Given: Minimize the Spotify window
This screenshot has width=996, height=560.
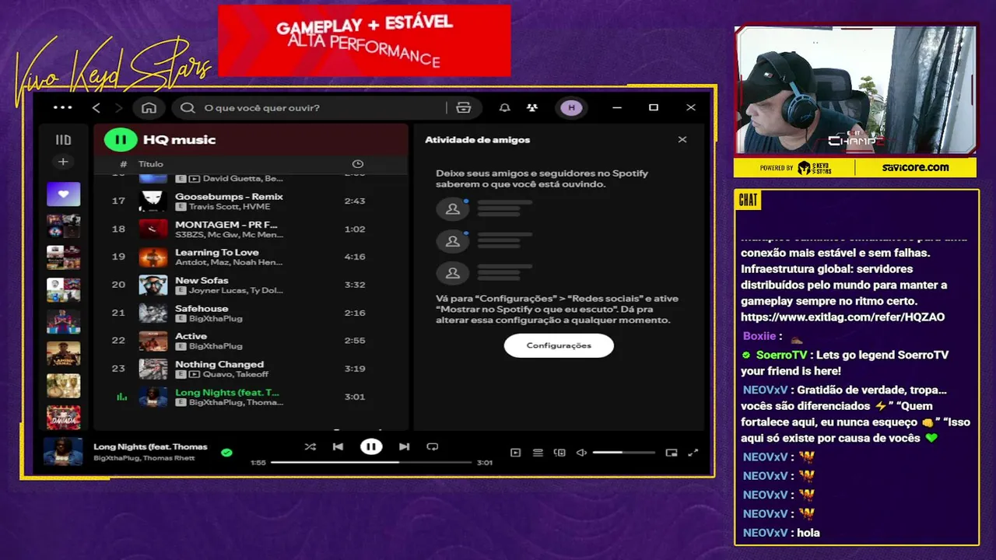Looking at the screenshot, I should coord(617,107).
